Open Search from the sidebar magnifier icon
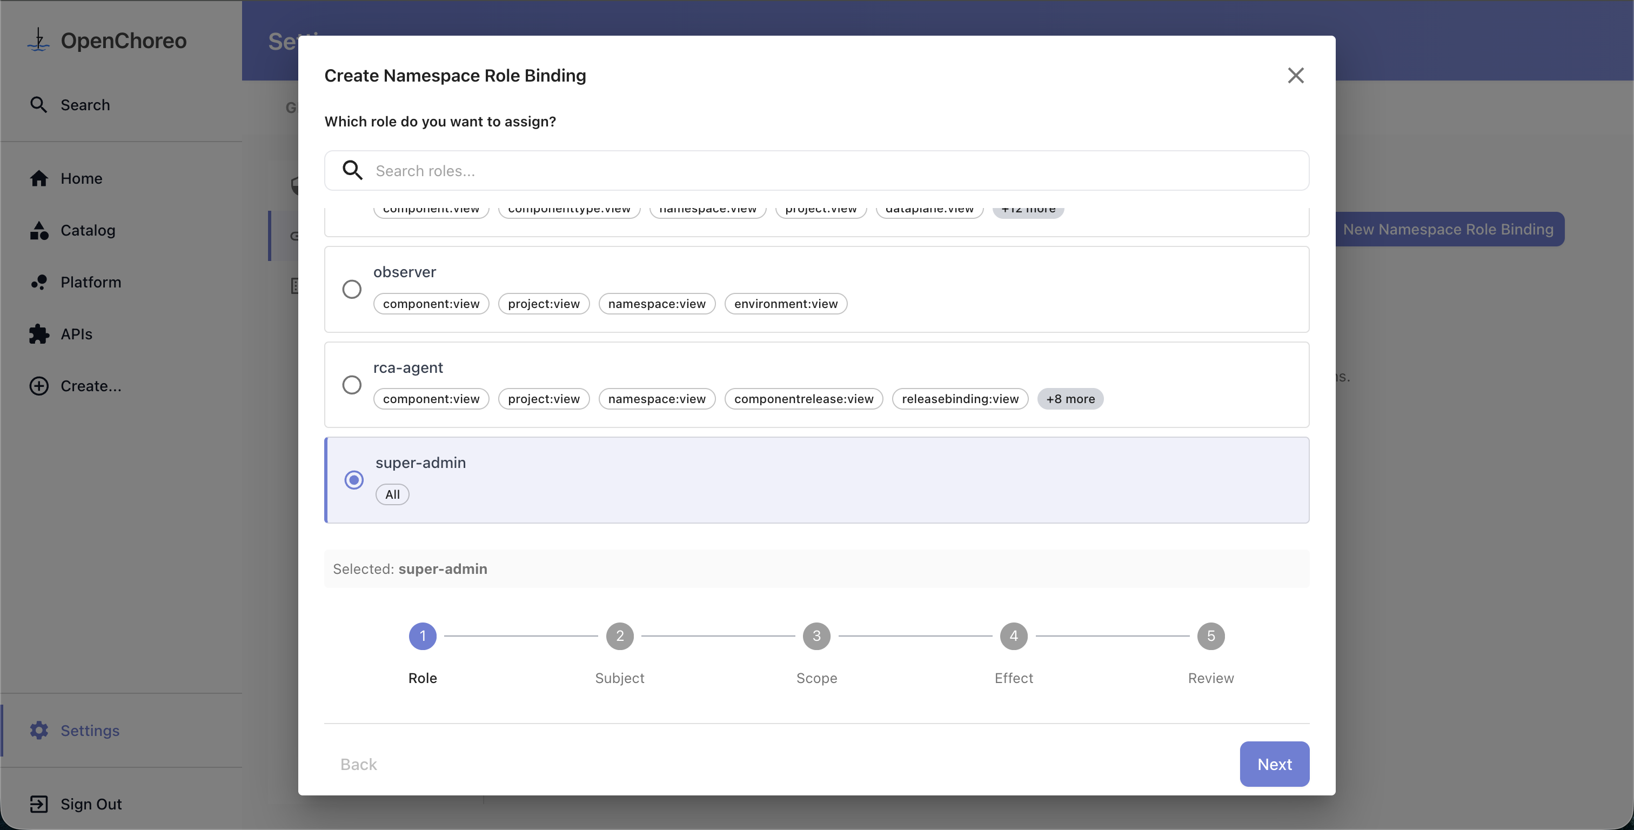The height and width of the screenshot is (830, 1634). click(x=39, y=105)
